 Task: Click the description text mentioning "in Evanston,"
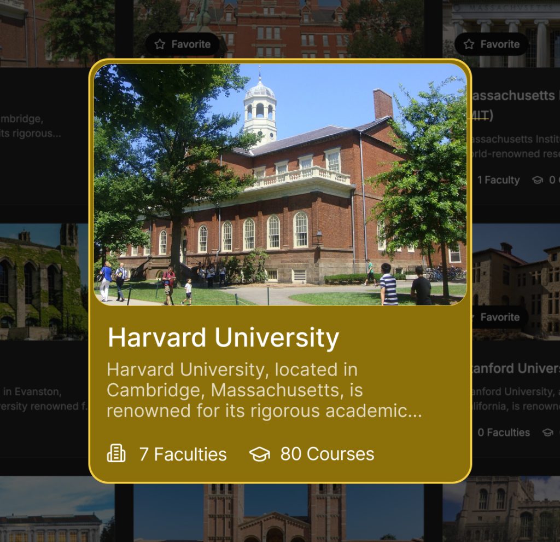click(x=44, y=399)
